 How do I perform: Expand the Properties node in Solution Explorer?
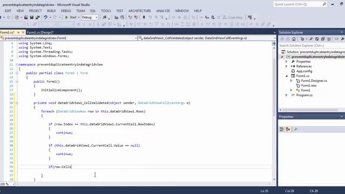coord(286,61)
